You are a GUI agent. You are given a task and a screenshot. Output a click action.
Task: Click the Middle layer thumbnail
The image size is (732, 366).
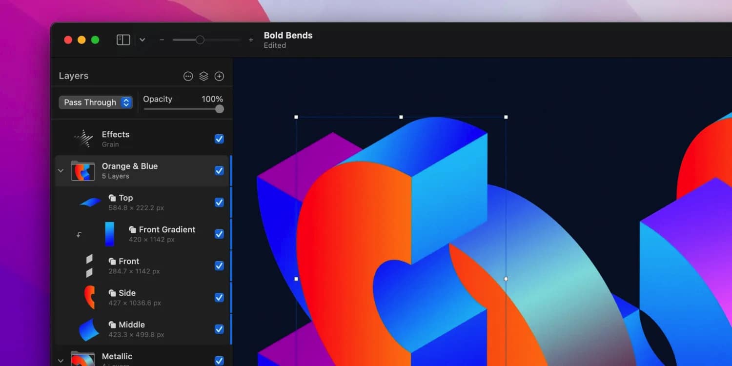89,329
